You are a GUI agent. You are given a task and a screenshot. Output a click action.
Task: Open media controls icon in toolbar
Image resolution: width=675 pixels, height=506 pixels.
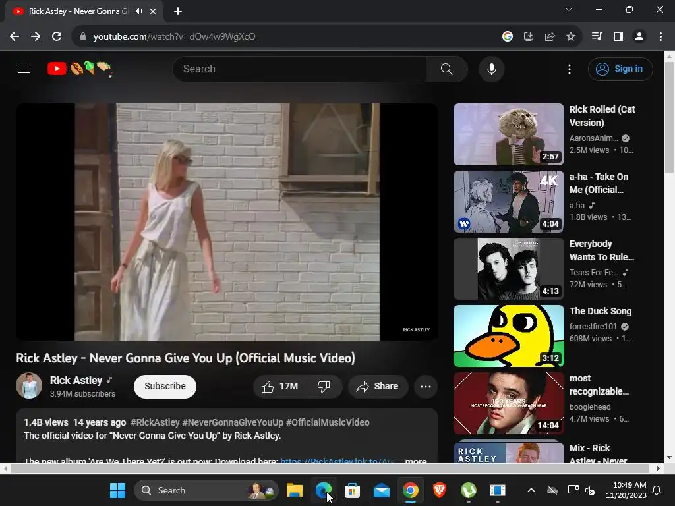click(x=597, y=37)
